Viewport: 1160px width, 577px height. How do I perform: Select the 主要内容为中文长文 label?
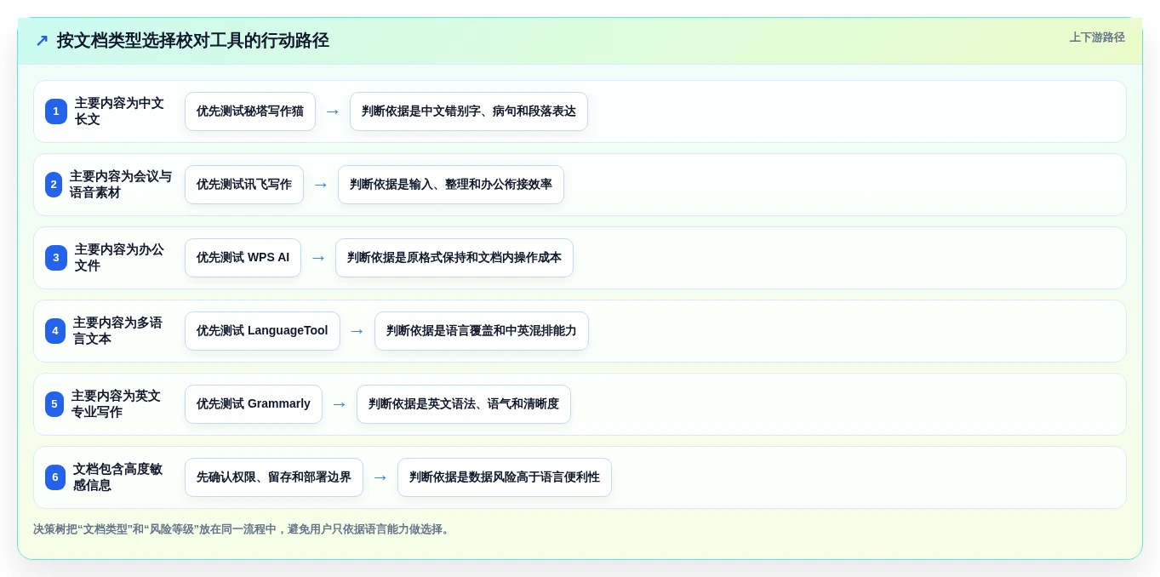click(119, 111)
